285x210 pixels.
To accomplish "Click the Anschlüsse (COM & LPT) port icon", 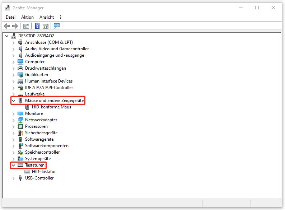I will coord(20,42).
